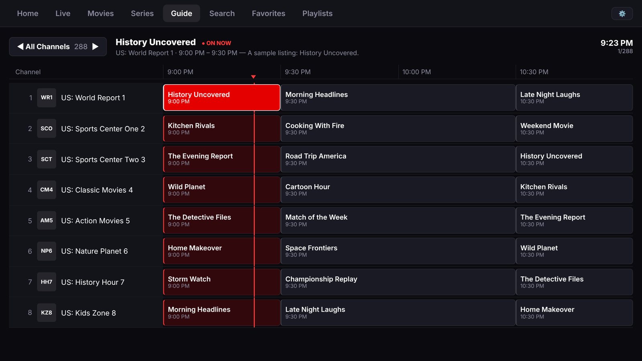Viewport: 642px width, 361px height.
Task: Open the Playlists tab
Action: click(x=317, y=14)
